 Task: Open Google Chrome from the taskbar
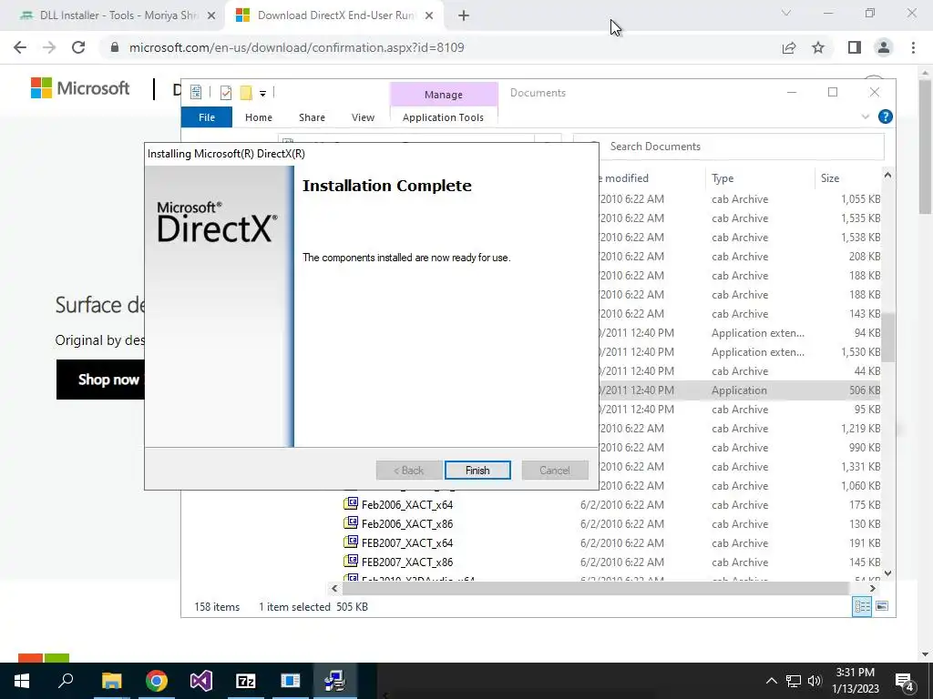point(157,681)
